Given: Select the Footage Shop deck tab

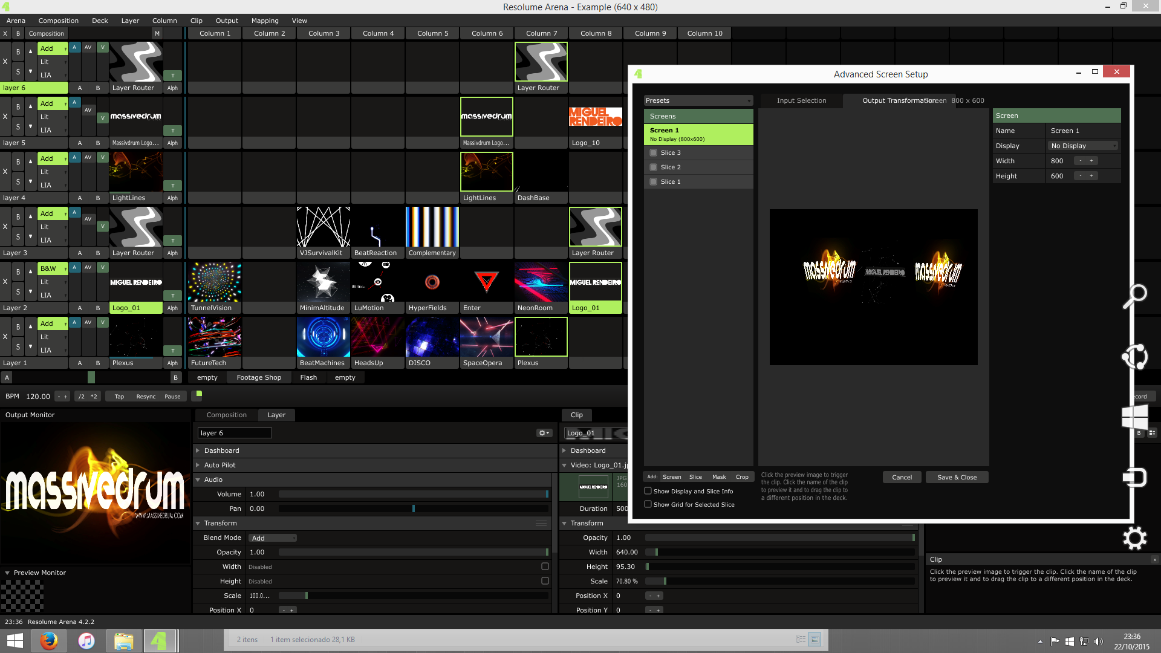Looking at the screenshot, I should (x=259, y=377).
